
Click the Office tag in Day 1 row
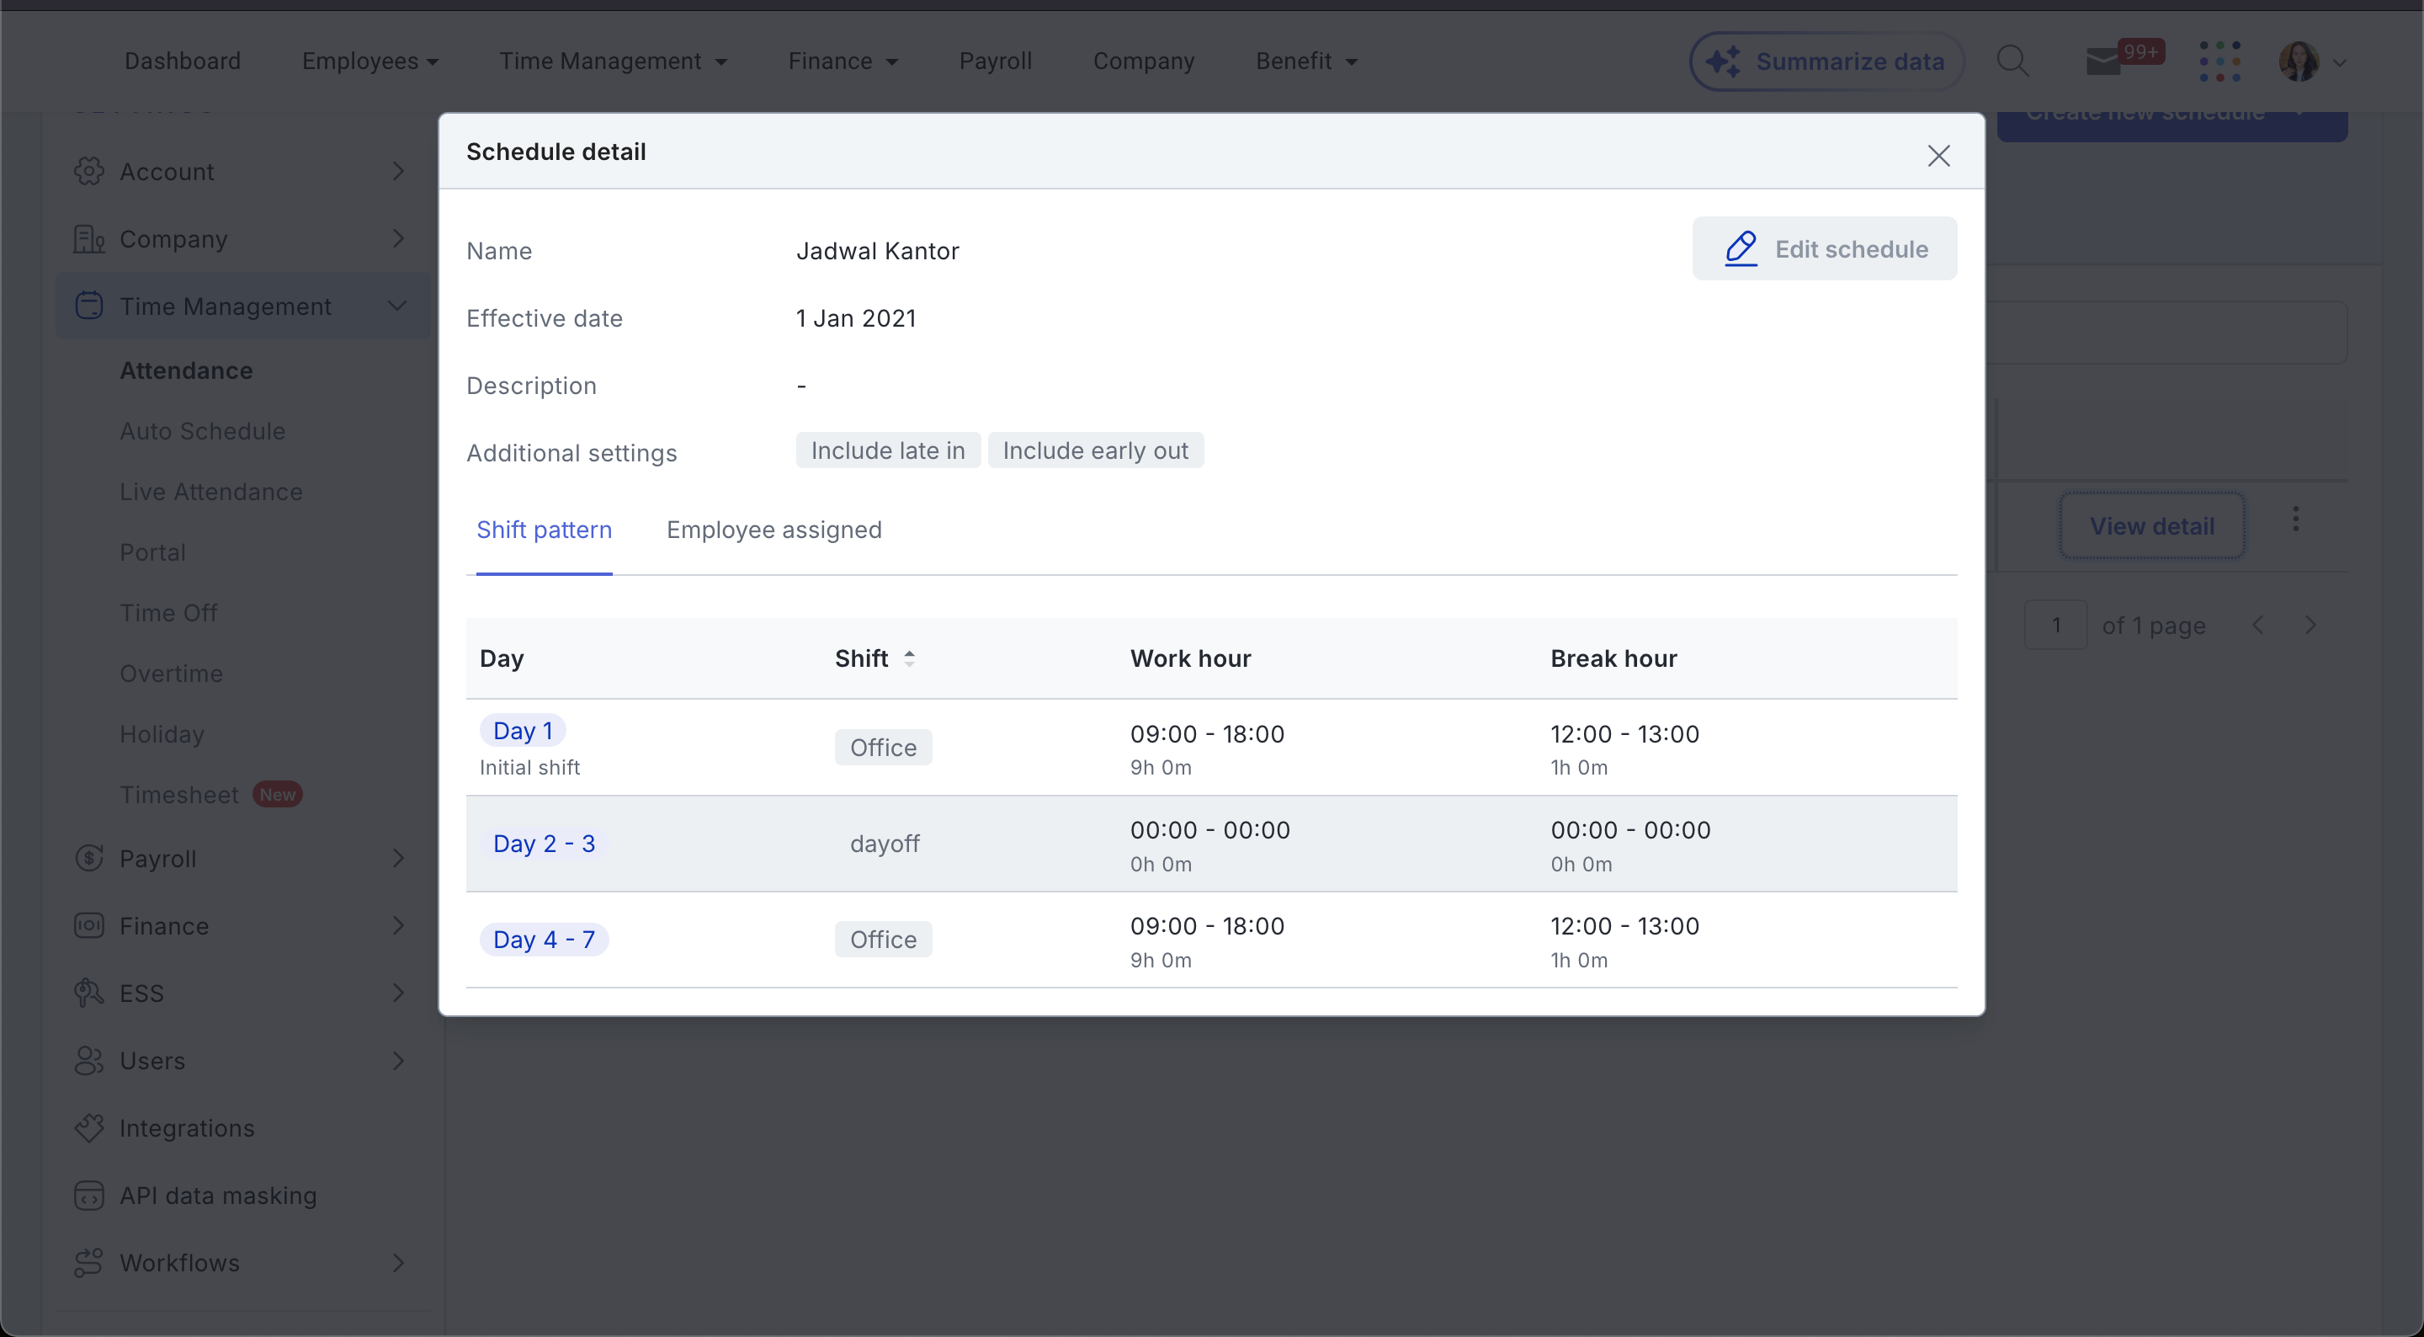tap(883, 748)
